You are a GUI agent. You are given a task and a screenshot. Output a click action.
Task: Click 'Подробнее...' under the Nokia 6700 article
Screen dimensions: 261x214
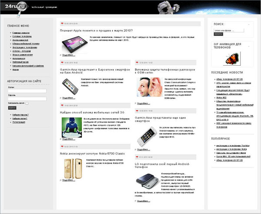point(69,180)
